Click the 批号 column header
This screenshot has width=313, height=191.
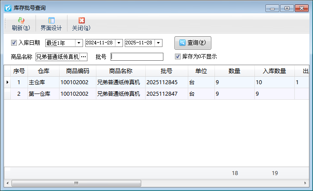(166, 71)
